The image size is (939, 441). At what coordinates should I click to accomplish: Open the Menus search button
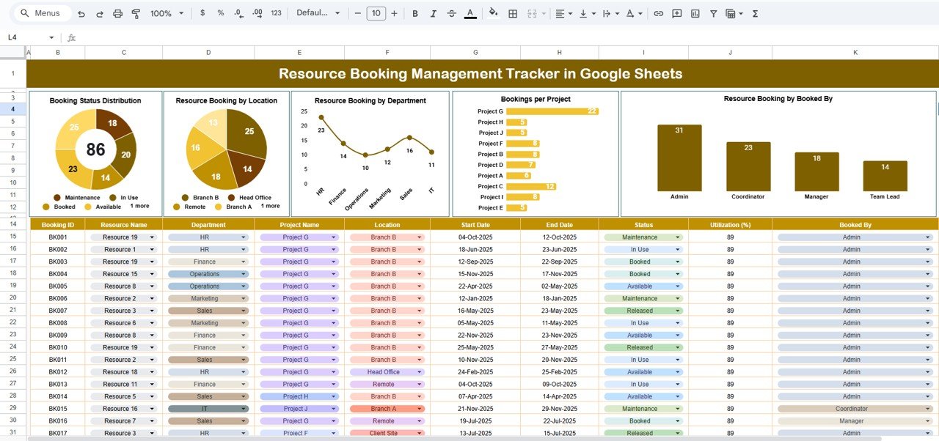click(40, 13)
